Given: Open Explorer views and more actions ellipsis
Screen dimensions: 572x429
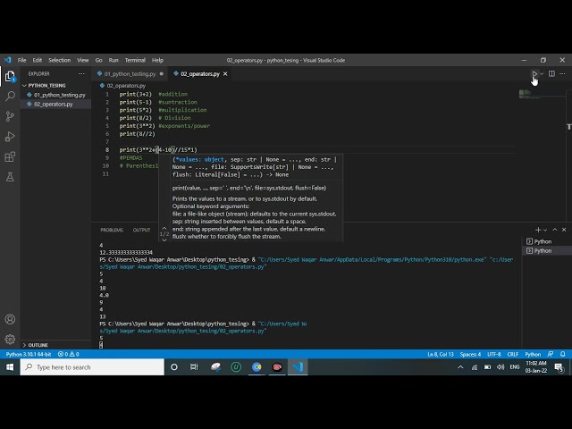Looking at the screenshot, I should pyautogui.click(x=81, y=73).
